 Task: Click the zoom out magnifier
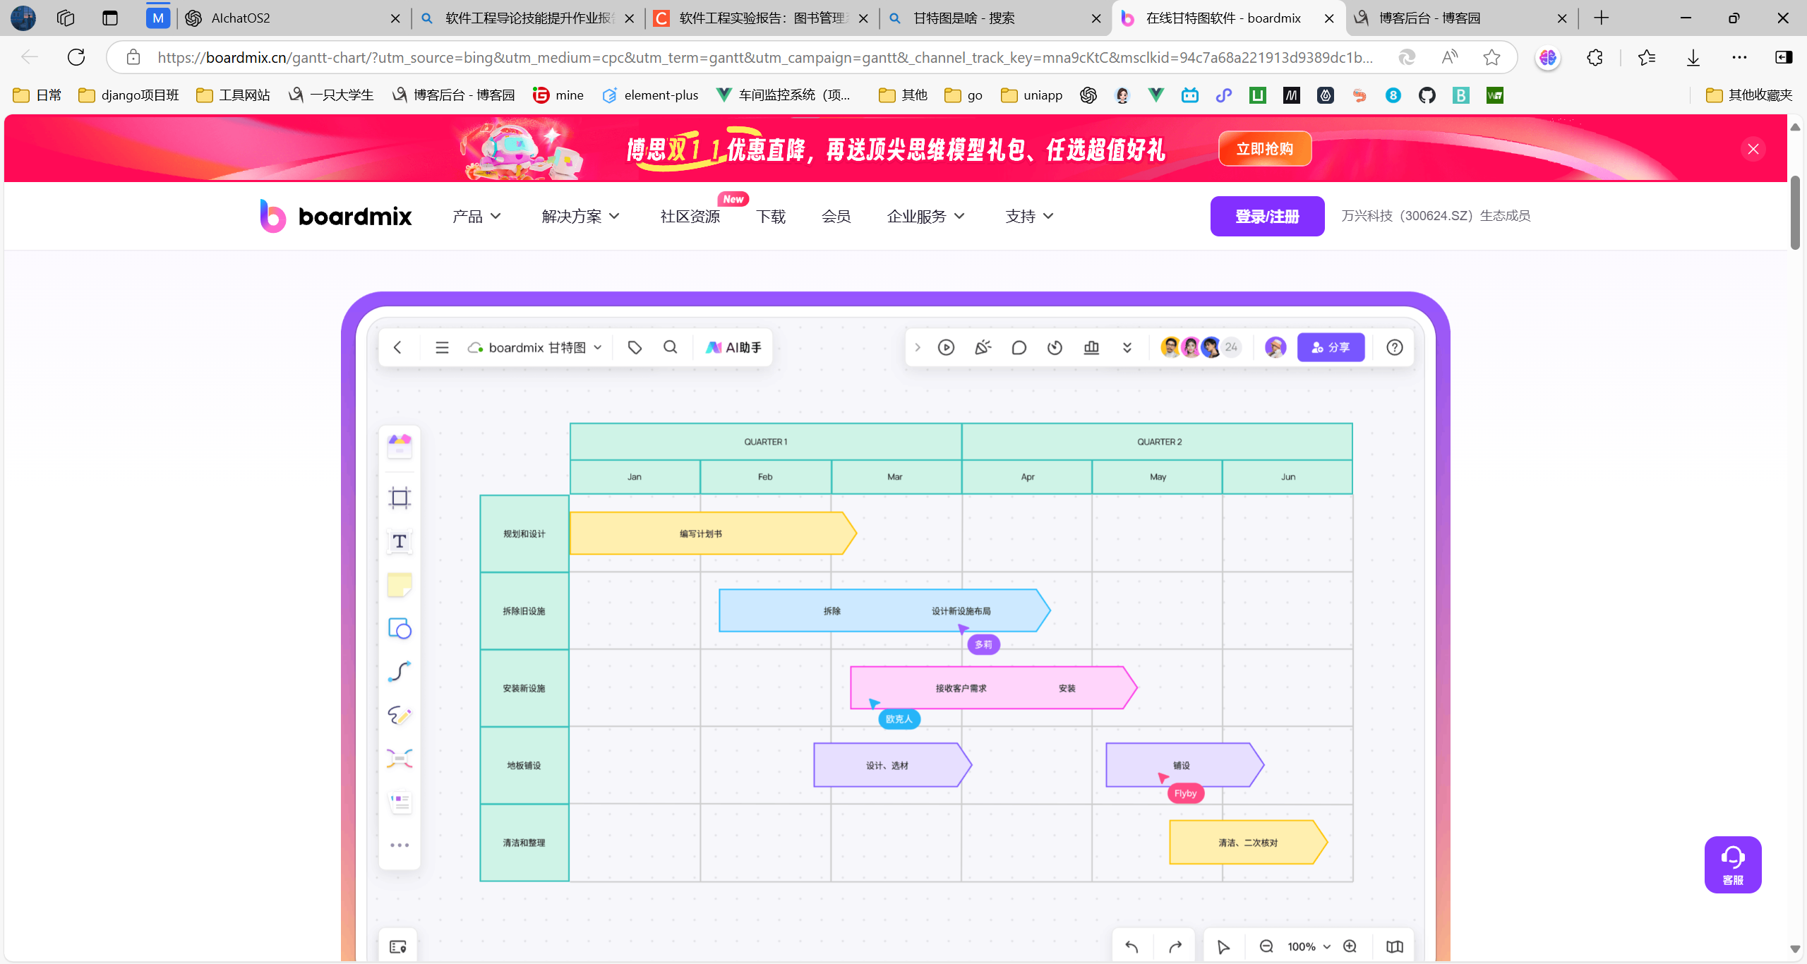(1266, 946)
